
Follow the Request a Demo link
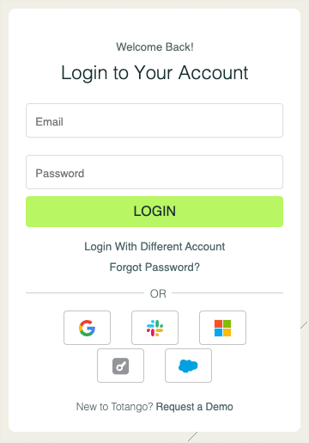194,407
